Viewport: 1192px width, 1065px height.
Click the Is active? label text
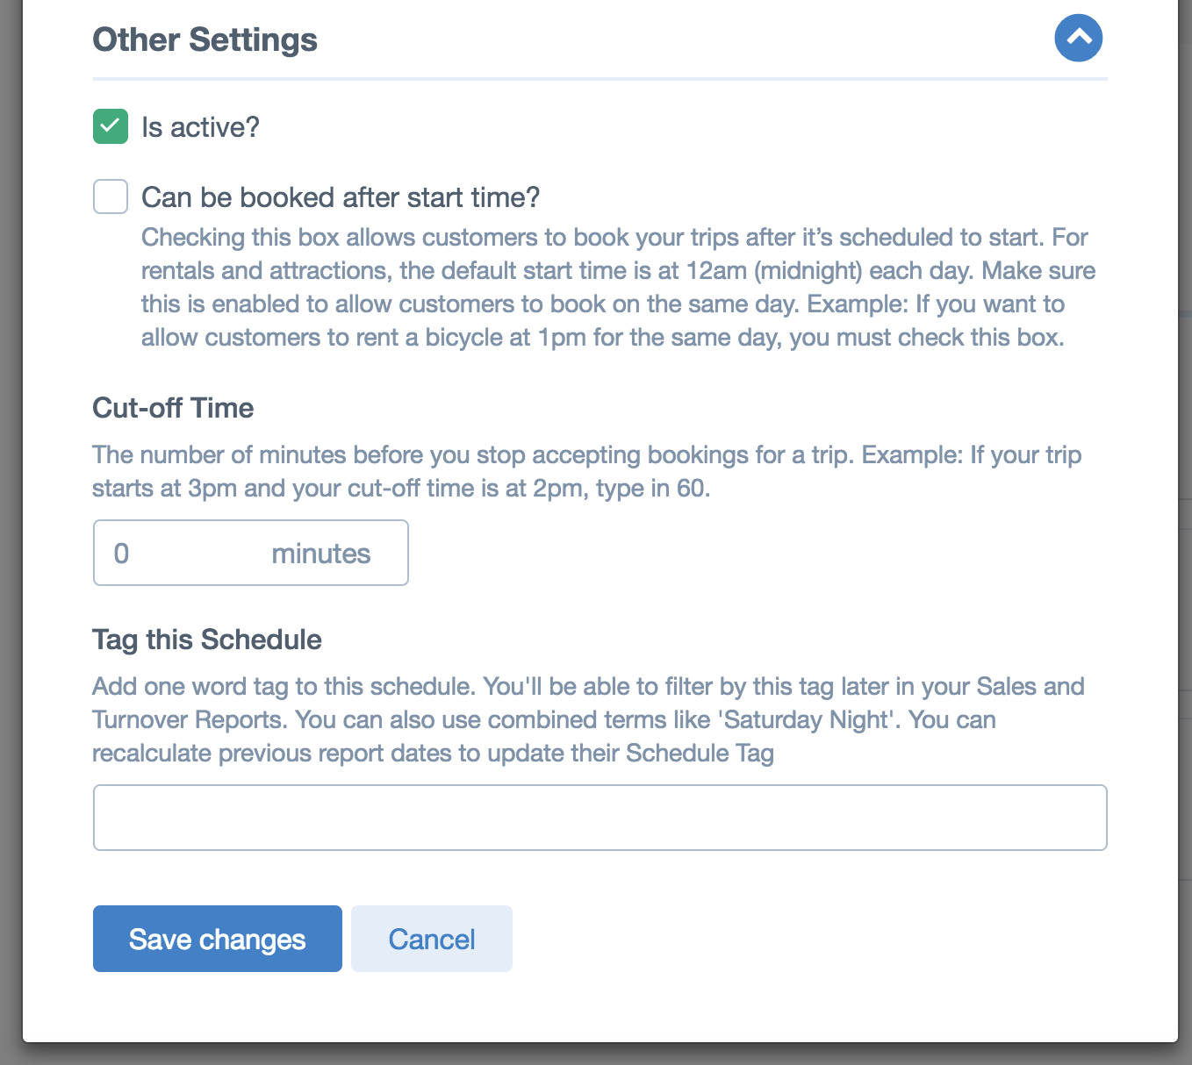(x=200, y=127)
